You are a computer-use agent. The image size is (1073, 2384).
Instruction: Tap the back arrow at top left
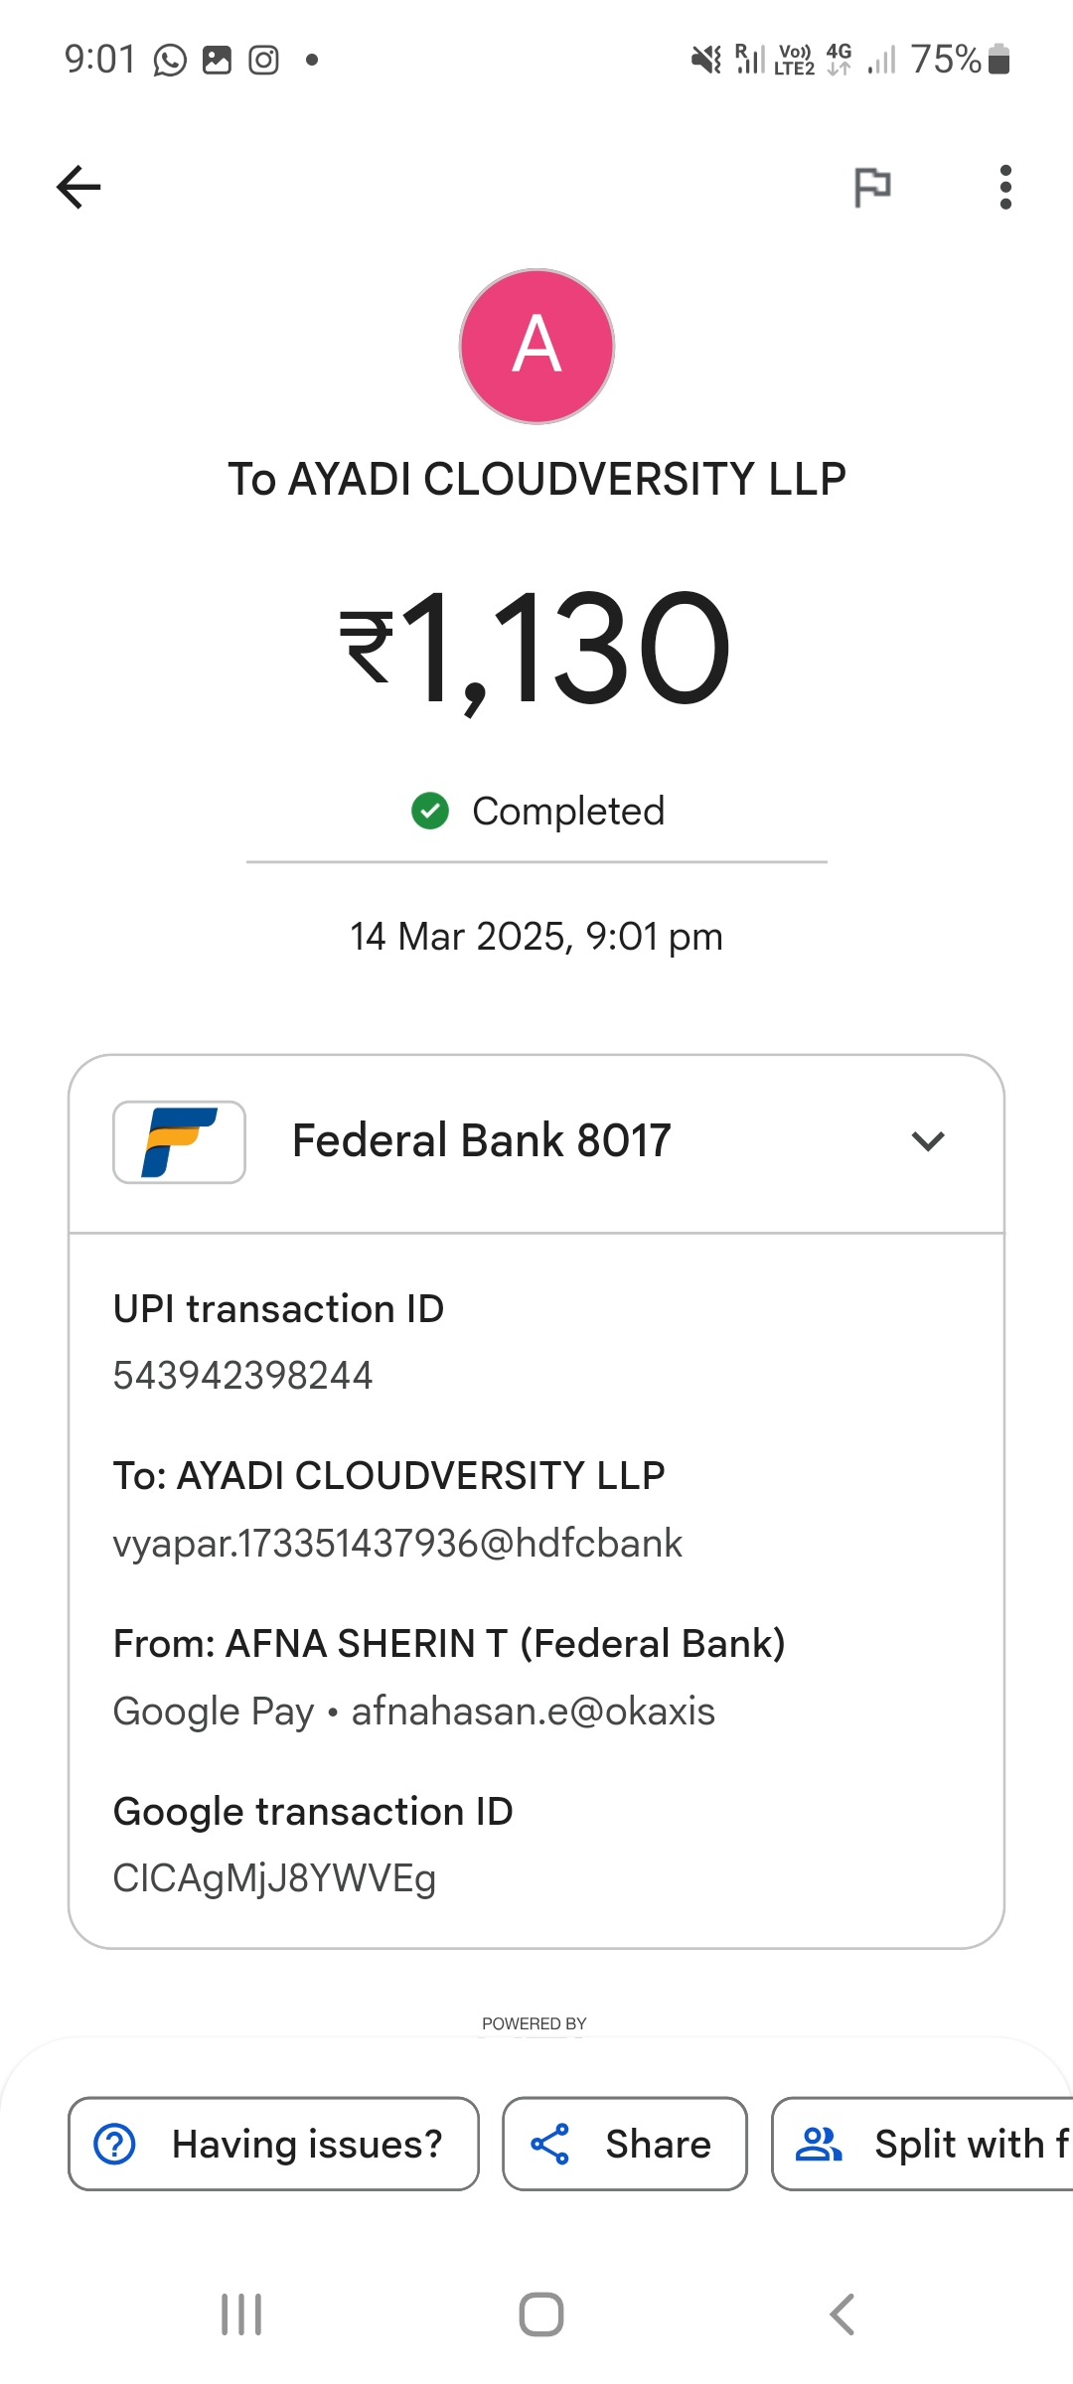coord(78,187)
